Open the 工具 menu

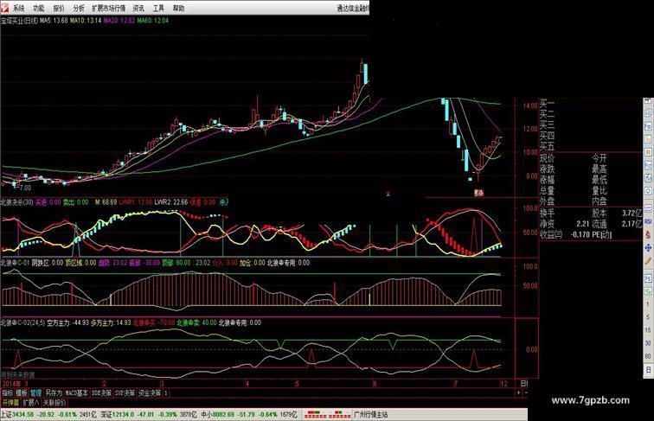pos(158,8)
